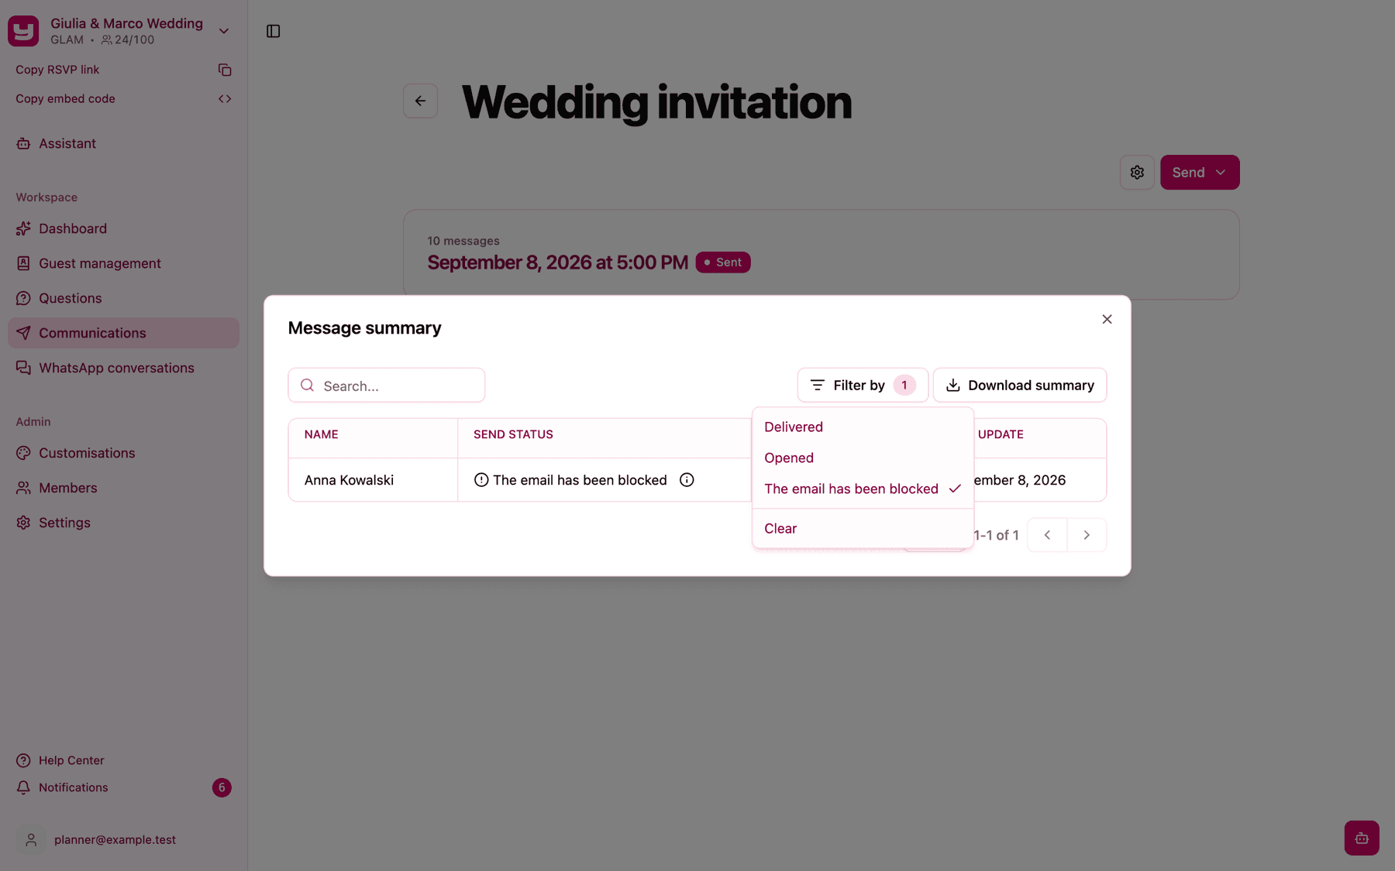The image size is (1395, 871).
Task: View Notifications
Action: point(124,787)
